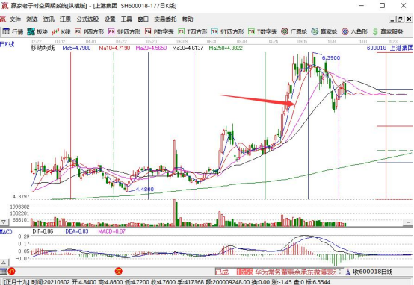This screenshot has width=414, height=285.
Task: Minimize the inner chart child window
Action: coord(392,19)
